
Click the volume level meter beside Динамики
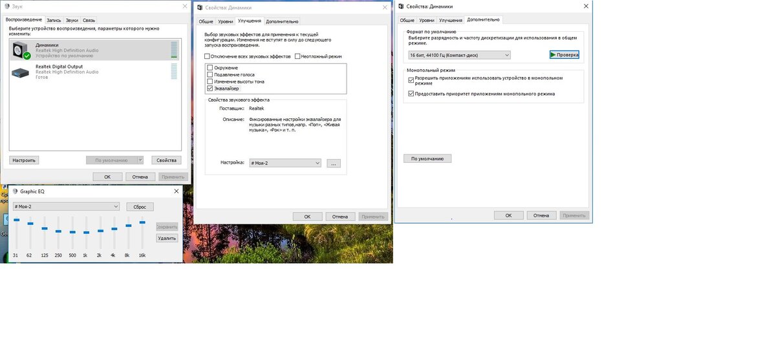(174, 50)
